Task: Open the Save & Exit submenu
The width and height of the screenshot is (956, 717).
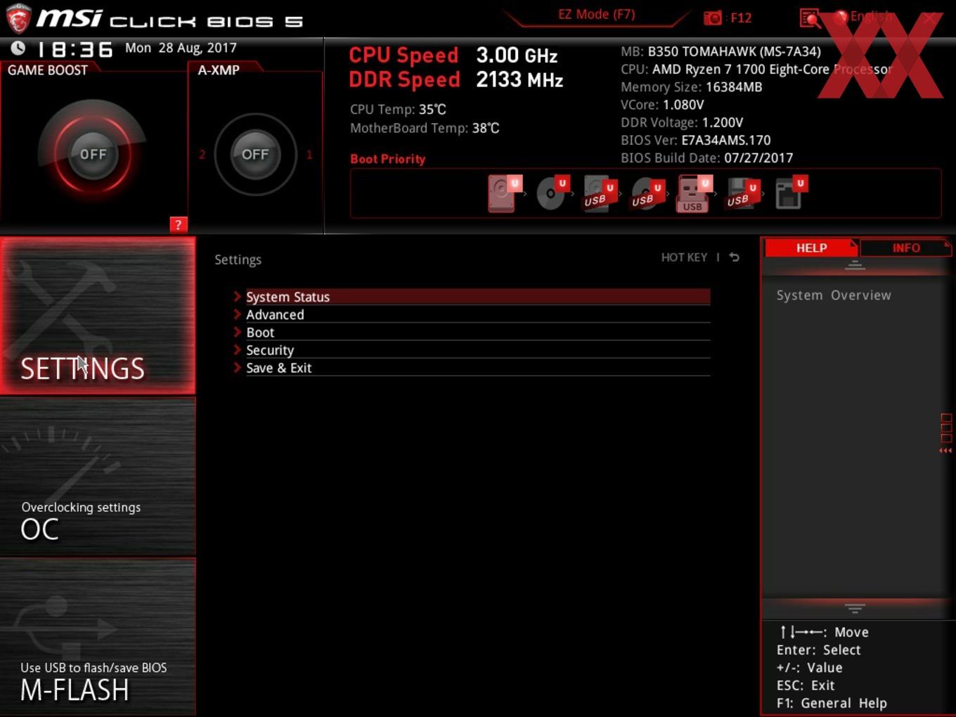Action: (472, 368)
